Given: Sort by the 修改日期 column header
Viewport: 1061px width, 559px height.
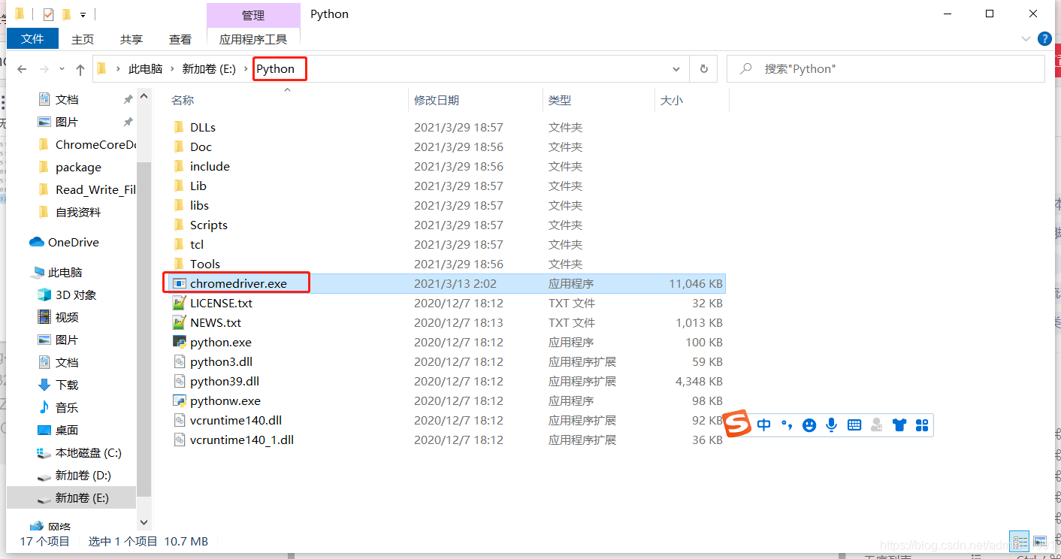Looking at the screenshot, I should pos(437,100).
